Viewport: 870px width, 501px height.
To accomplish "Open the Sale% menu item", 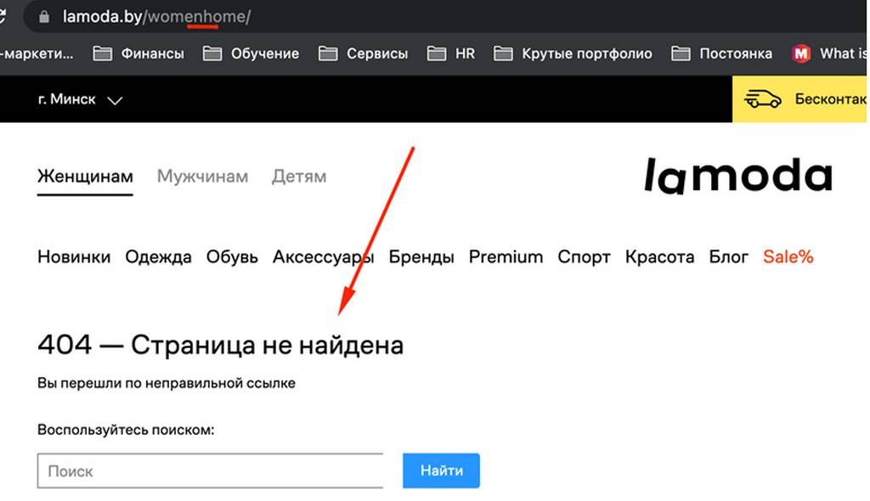I will coord(788,257).
